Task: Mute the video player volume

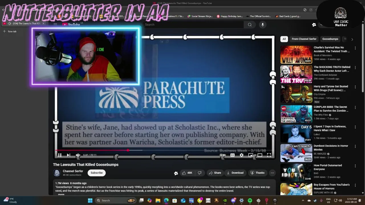Action: click(x=78, y=155)
